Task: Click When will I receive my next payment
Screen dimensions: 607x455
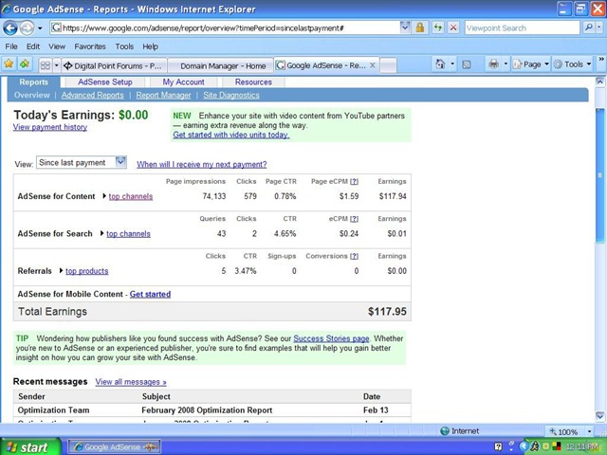Action: click(202, 164)
